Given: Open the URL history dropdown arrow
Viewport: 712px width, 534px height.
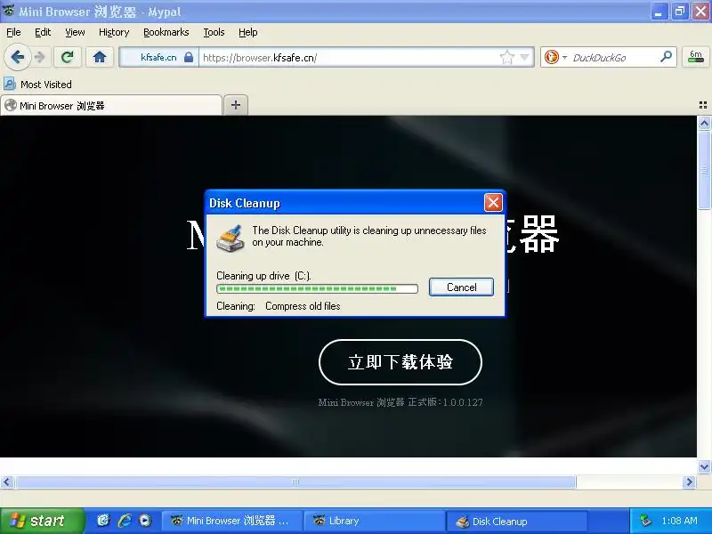Looking at the screenshot, I should click(x=525, y=57).
